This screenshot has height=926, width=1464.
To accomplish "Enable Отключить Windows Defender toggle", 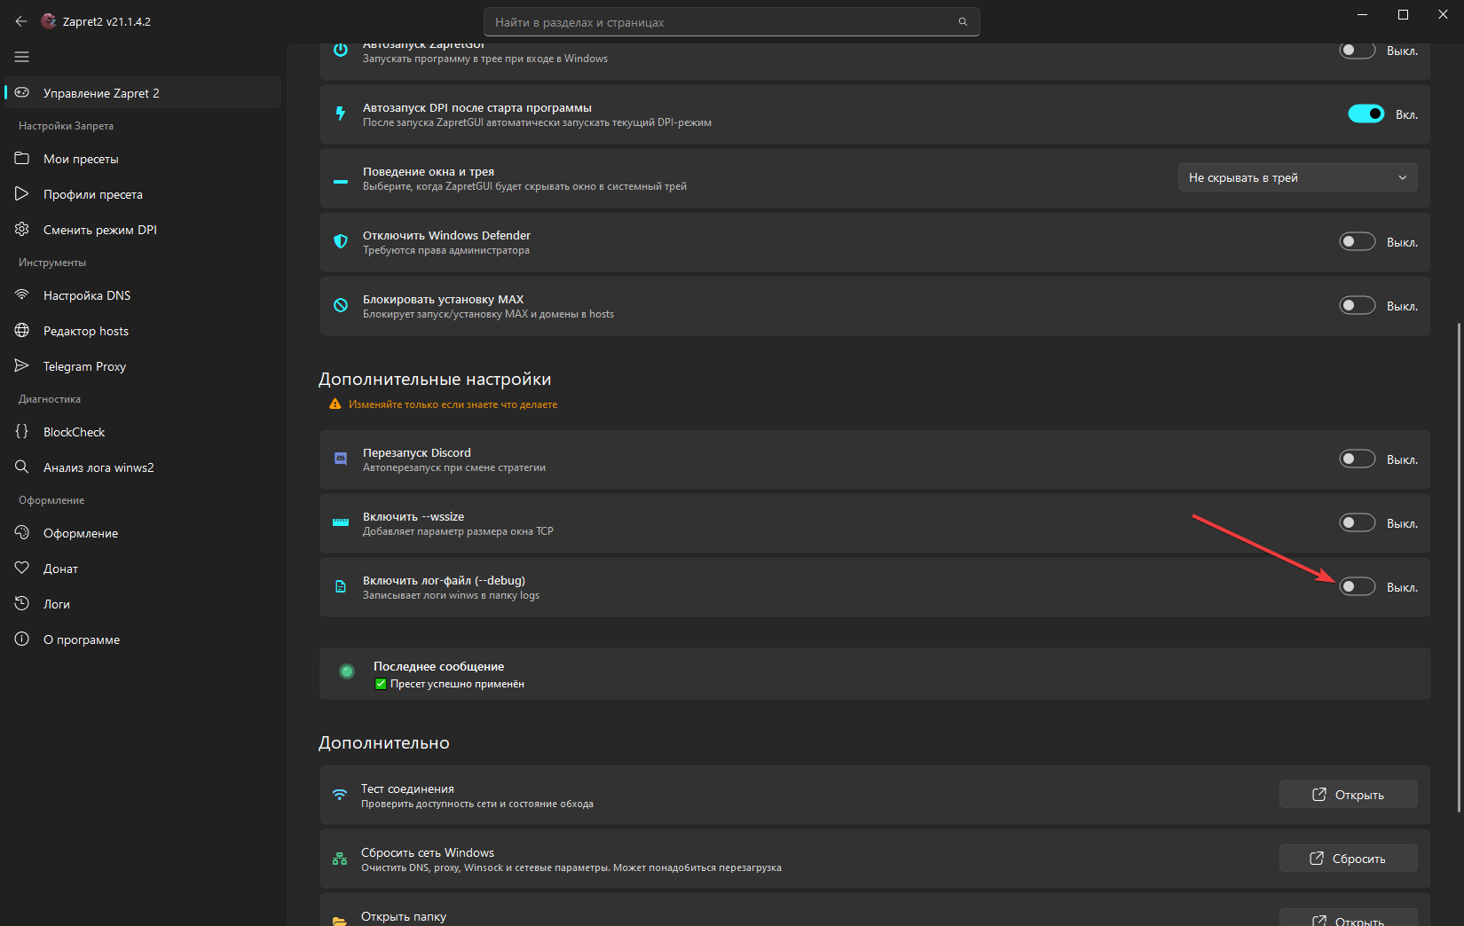I will (x=1358, y=241).
